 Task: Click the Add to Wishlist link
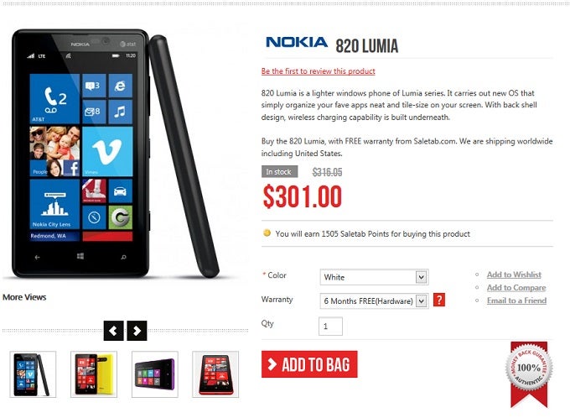[514, 274]
